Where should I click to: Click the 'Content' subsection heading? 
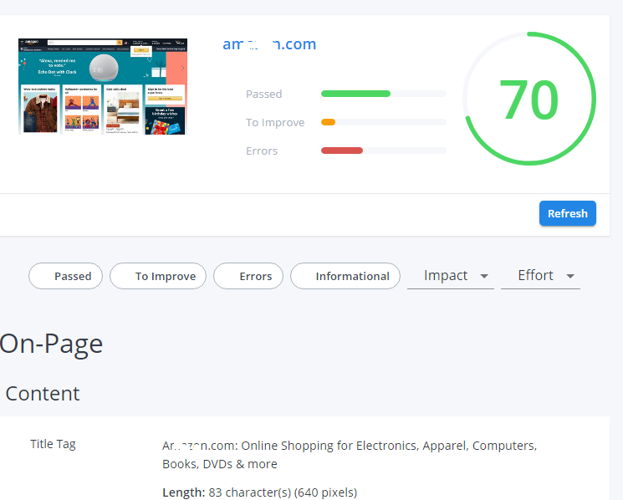tap(43, 394)
